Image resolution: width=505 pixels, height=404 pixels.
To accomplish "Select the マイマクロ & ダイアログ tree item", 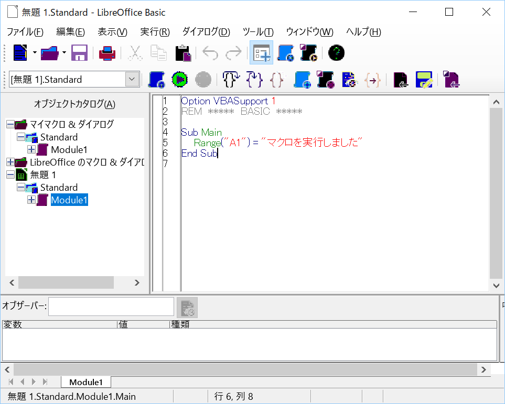I will [72, 124].
